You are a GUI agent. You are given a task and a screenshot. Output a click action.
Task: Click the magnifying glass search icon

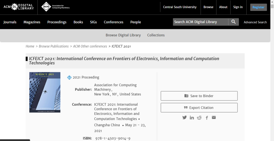point(233,22)
